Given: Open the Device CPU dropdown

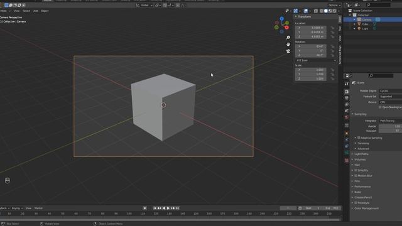Looking at the screenshot, I should click(391, 102).
